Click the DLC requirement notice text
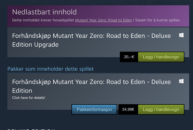 (96, 20)
